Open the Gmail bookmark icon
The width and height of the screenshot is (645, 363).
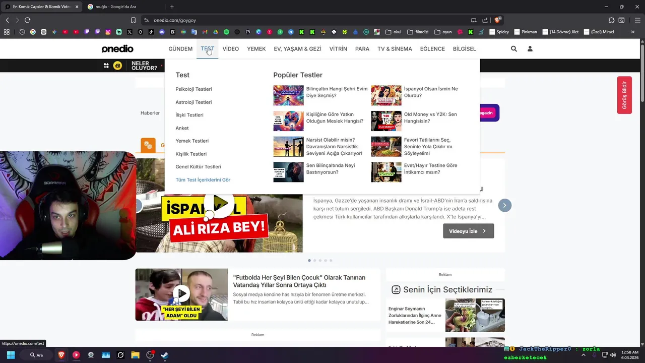(x=205, y=32)
